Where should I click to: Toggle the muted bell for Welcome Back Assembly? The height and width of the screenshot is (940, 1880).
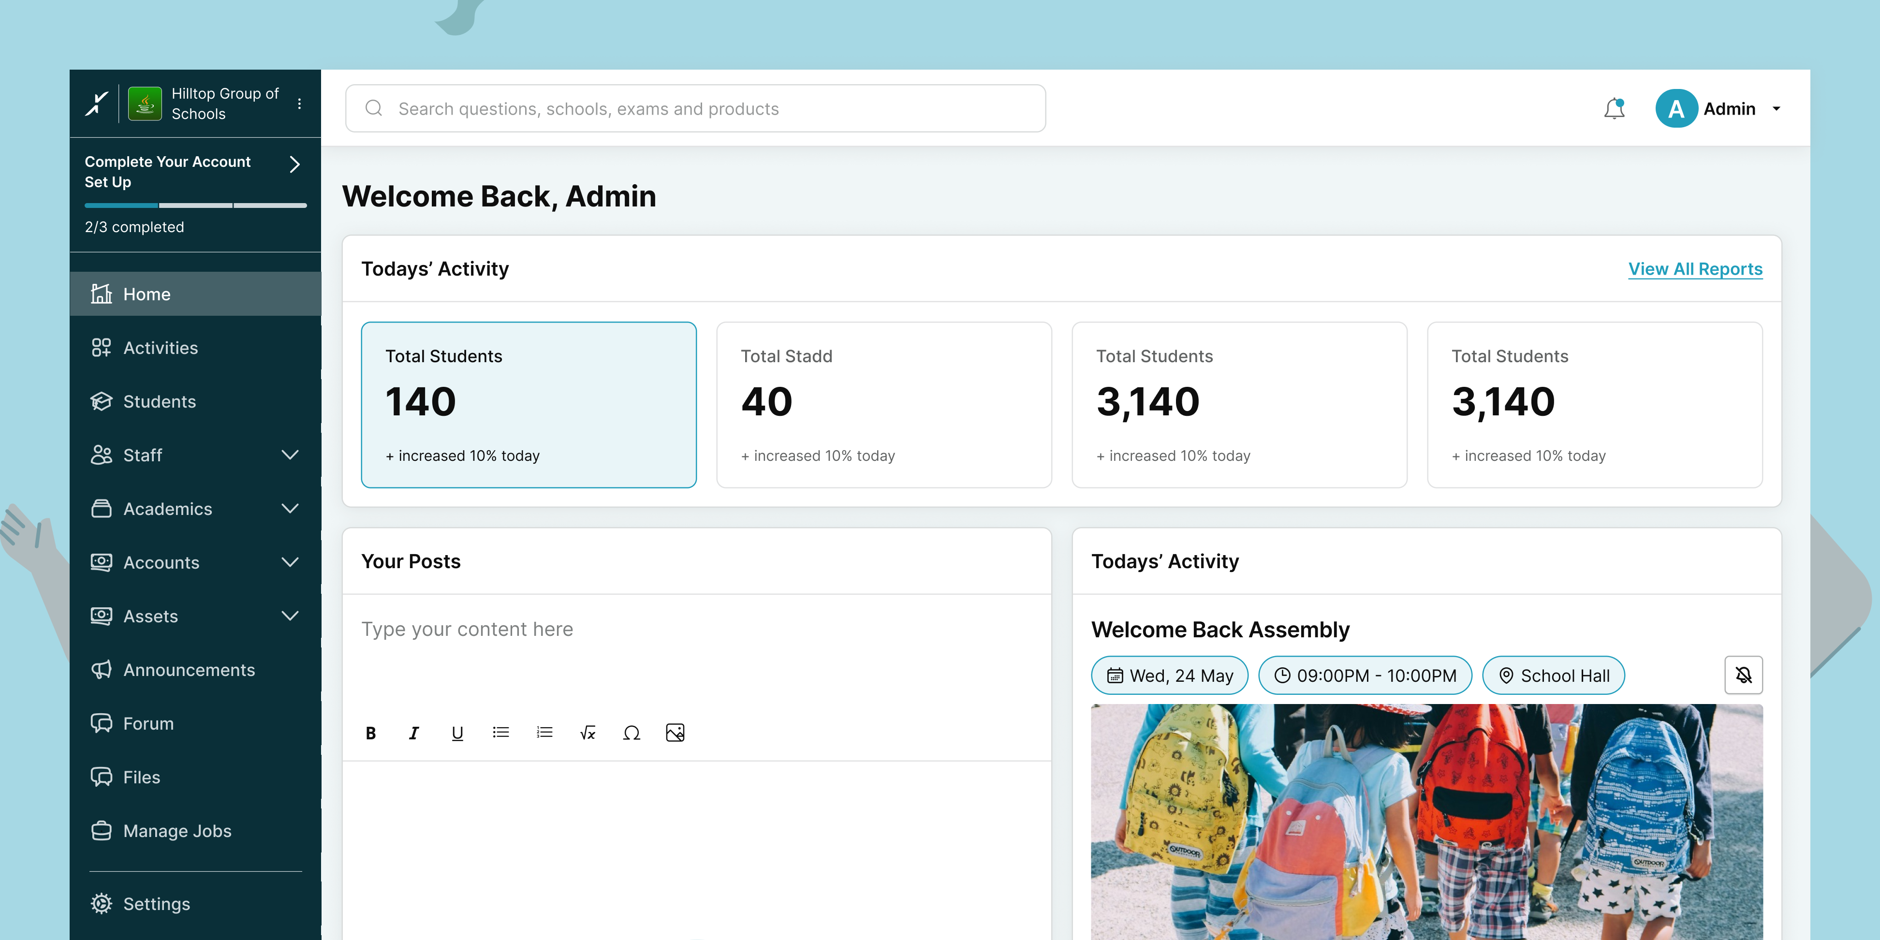1744,675
